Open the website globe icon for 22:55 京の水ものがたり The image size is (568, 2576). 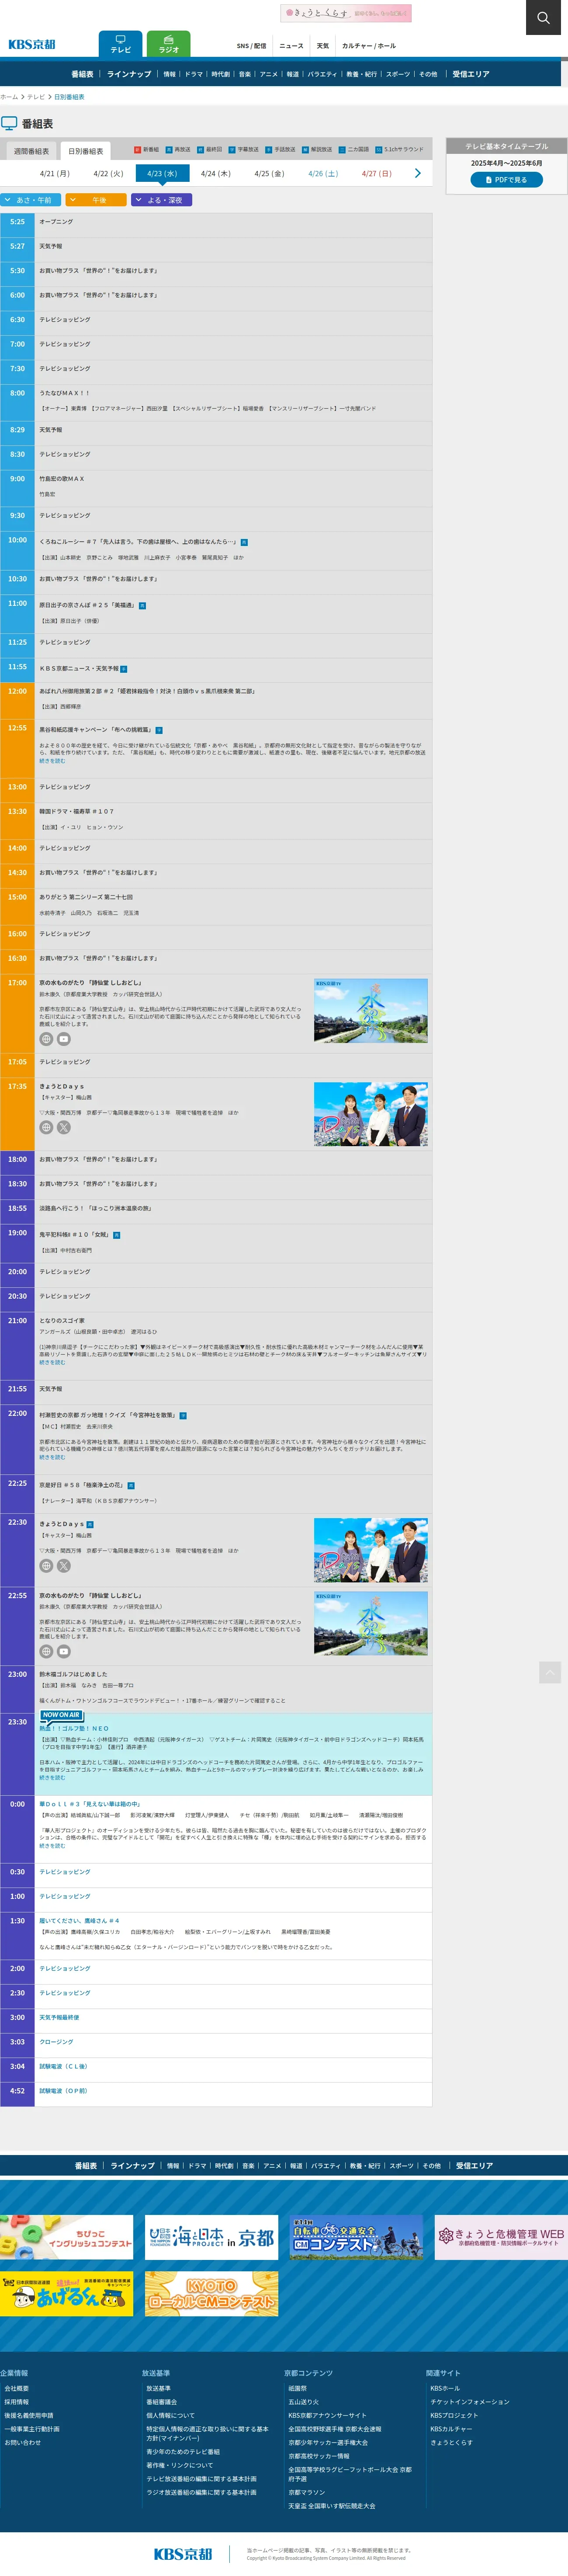click(x=46, y=1651)
